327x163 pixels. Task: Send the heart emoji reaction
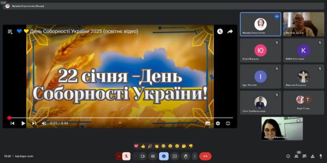[136, 146]
